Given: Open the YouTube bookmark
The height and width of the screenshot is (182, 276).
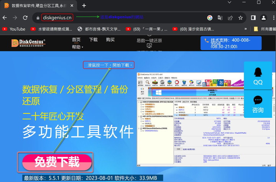Looking at the screenshot, I should [x=14, y=29].
